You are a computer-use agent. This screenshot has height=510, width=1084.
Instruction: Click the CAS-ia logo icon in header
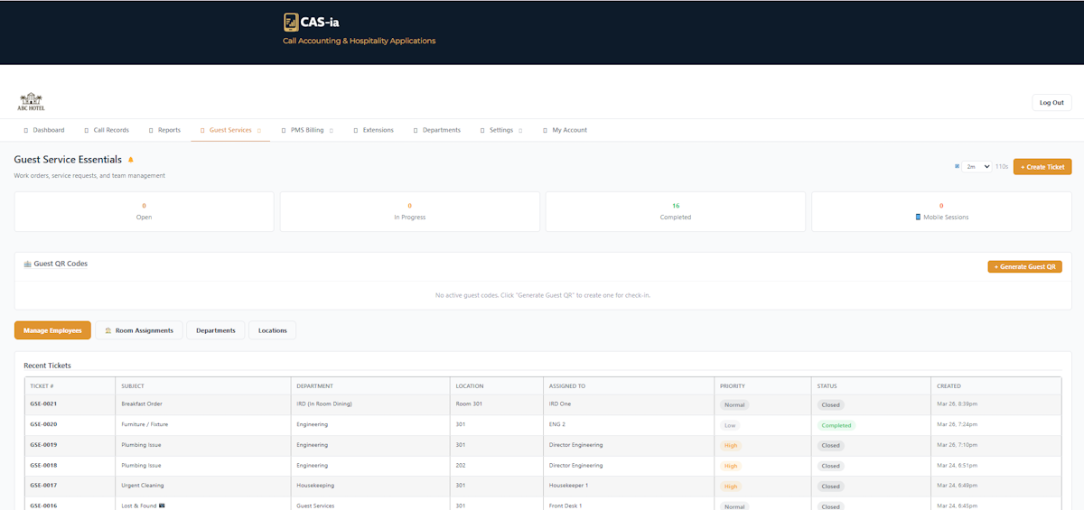[x=291, y=23]
